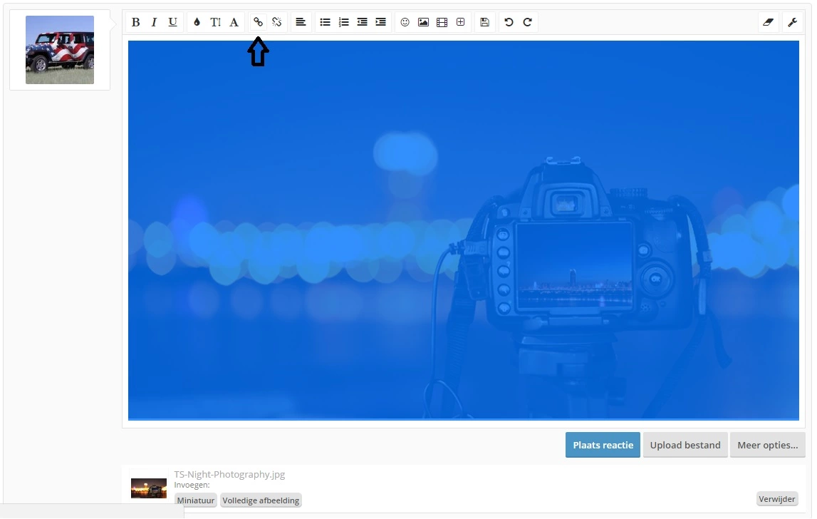The height and width of the screenshot is (519, 817).
Task: Insert attachment as Miniatuur
Action: 195,500
